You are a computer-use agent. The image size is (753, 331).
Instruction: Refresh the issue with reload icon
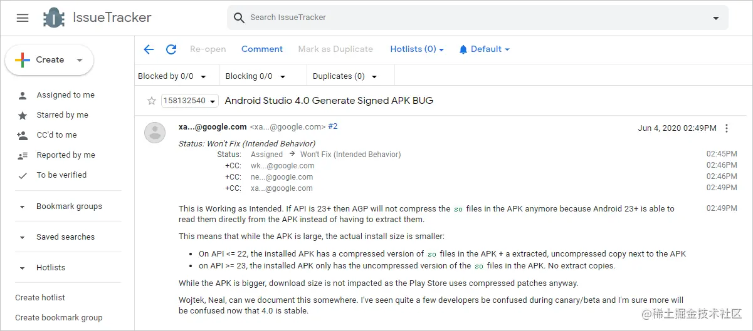point(171,49)
